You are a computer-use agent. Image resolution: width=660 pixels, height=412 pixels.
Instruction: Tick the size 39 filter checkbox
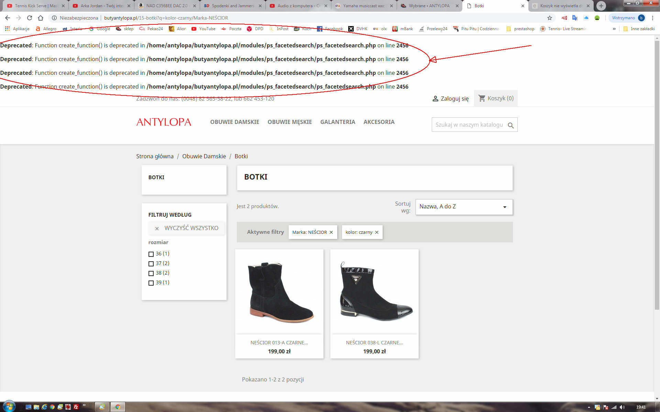(x=151, y=283)
